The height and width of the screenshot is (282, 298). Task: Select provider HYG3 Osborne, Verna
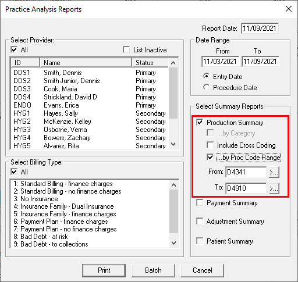pos(90,130)
